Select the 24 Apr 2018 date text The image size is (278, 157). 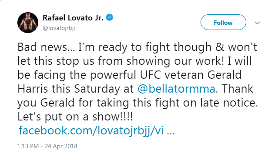tap(61, 146)
